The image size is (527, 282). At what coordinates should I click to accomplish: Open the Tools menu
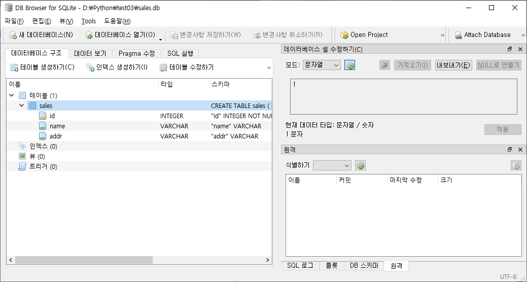click(x=89, y=21)
